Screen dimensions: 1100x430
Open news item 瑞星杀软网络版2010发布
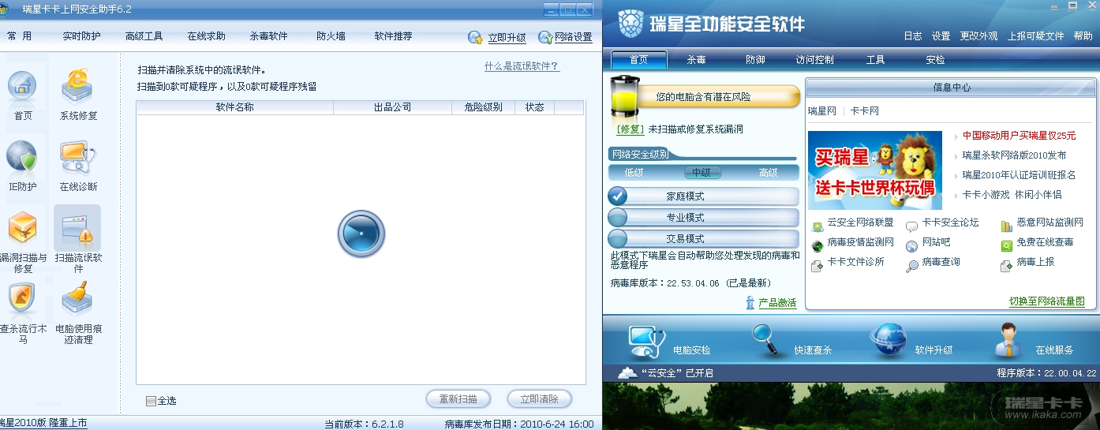pyautogui.click(x=1014, y=155)
